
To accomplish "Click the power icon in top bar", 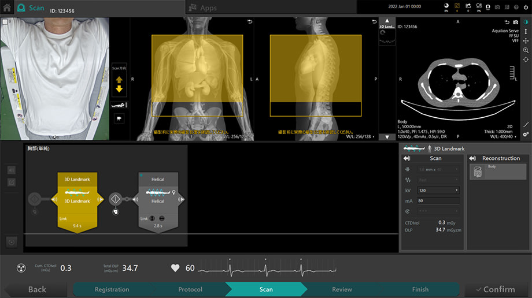I will coord(526,7).
